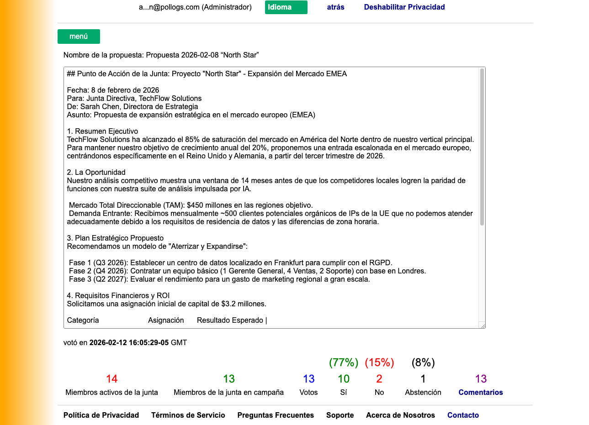Screen dimensions: 589x425
Task: Open Términos de Servicio page
Action: 188,415
